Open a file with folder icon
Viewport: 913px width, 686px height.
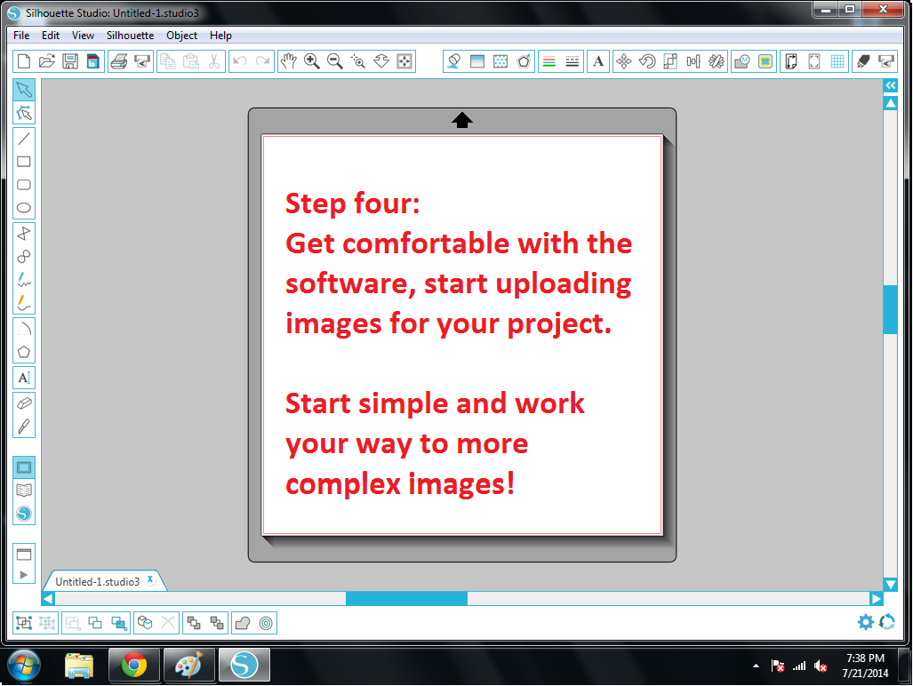[x=47, y=61]
